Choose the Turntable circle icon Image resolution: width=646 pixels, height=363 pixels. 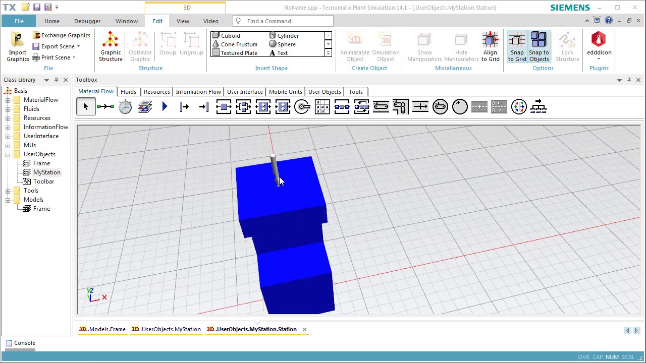(x=460, y=106)
